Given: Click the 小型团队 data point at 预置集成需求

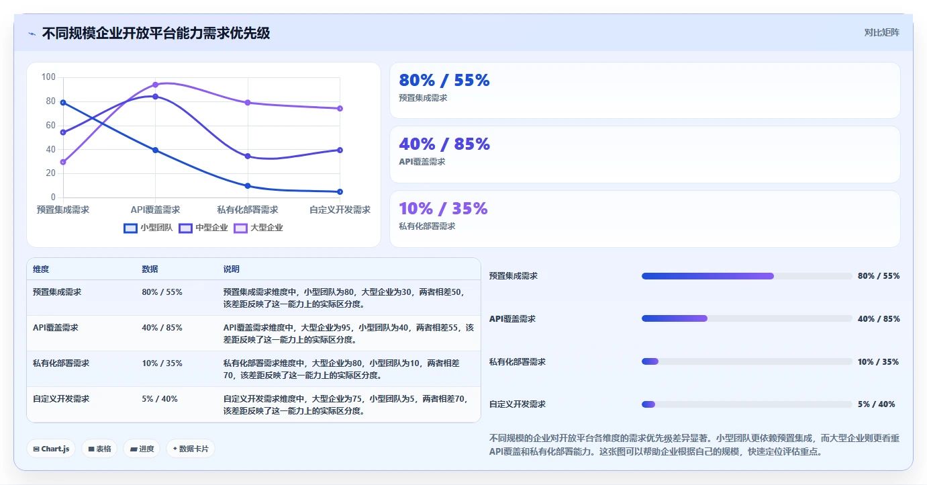Looking at the screenshot, I should click(63, 102).
